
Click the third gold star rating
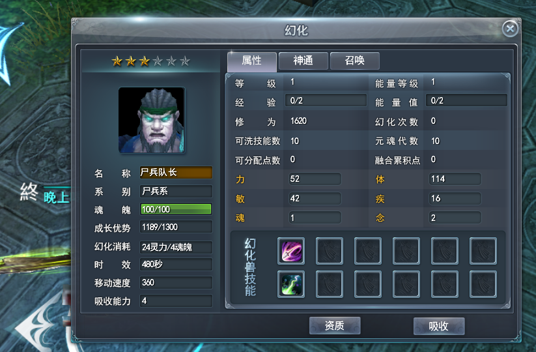point(144,61)
